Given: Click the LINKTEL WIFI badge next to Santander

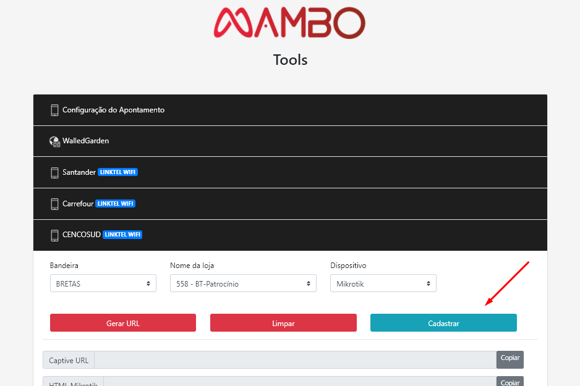Looking at the screenshot, I should point(117,172).
